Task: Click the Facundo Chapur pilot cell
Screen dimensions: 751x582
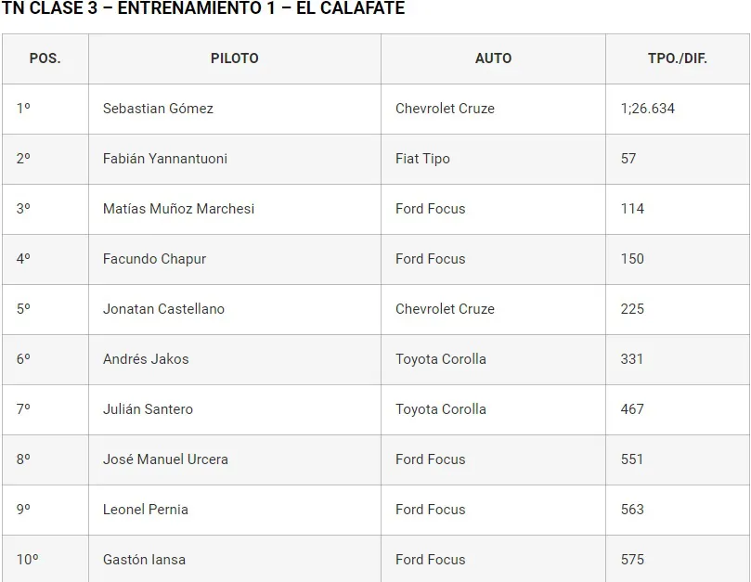Action: point(154,259)
